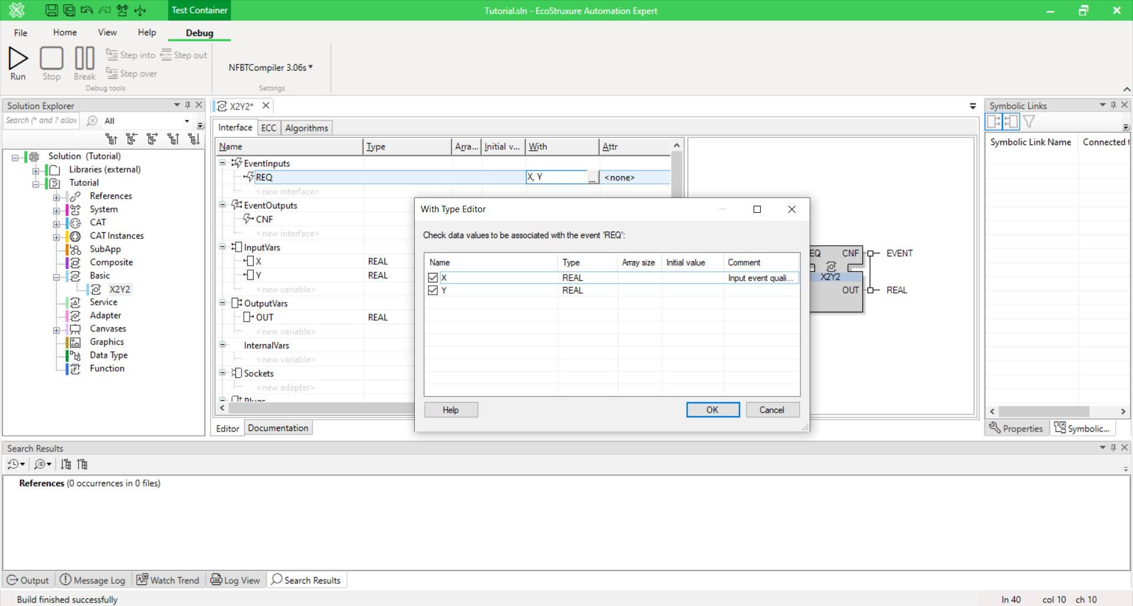Open the Help ribbon tab
The image size is (1133, 606).
click(x=147, y=32)
